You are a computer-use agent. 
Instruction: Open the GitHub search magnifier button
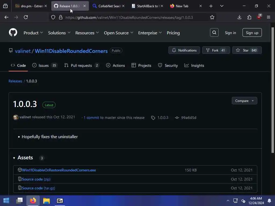pyautogui.click(x=214, y=32)
